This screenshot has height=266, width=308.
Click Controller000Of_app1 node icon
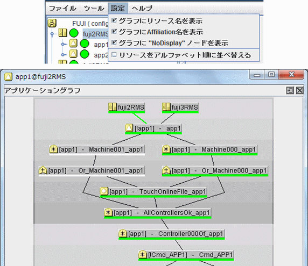click(x=123, y=233)
